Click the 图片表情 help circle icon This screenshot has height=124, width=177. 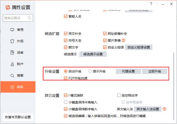pos(124,40)
